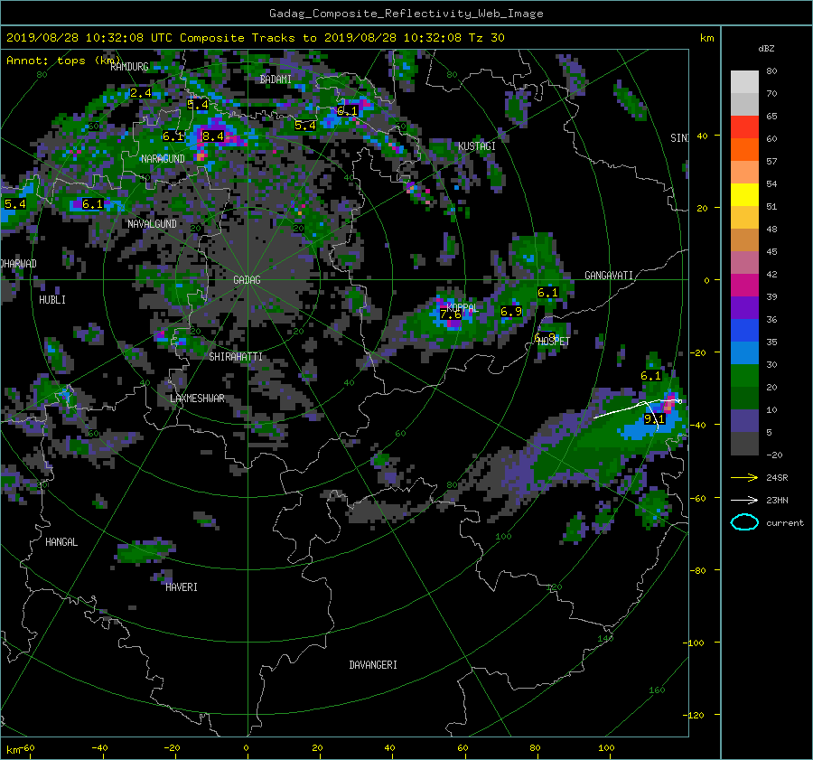Click the cyan 'current' ellipse legend icon
The image size is (813, 760).
click(x=744, y=522)
